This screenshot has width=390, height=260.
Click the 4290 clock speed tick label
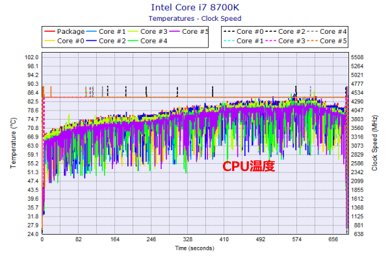coord(357,101)
